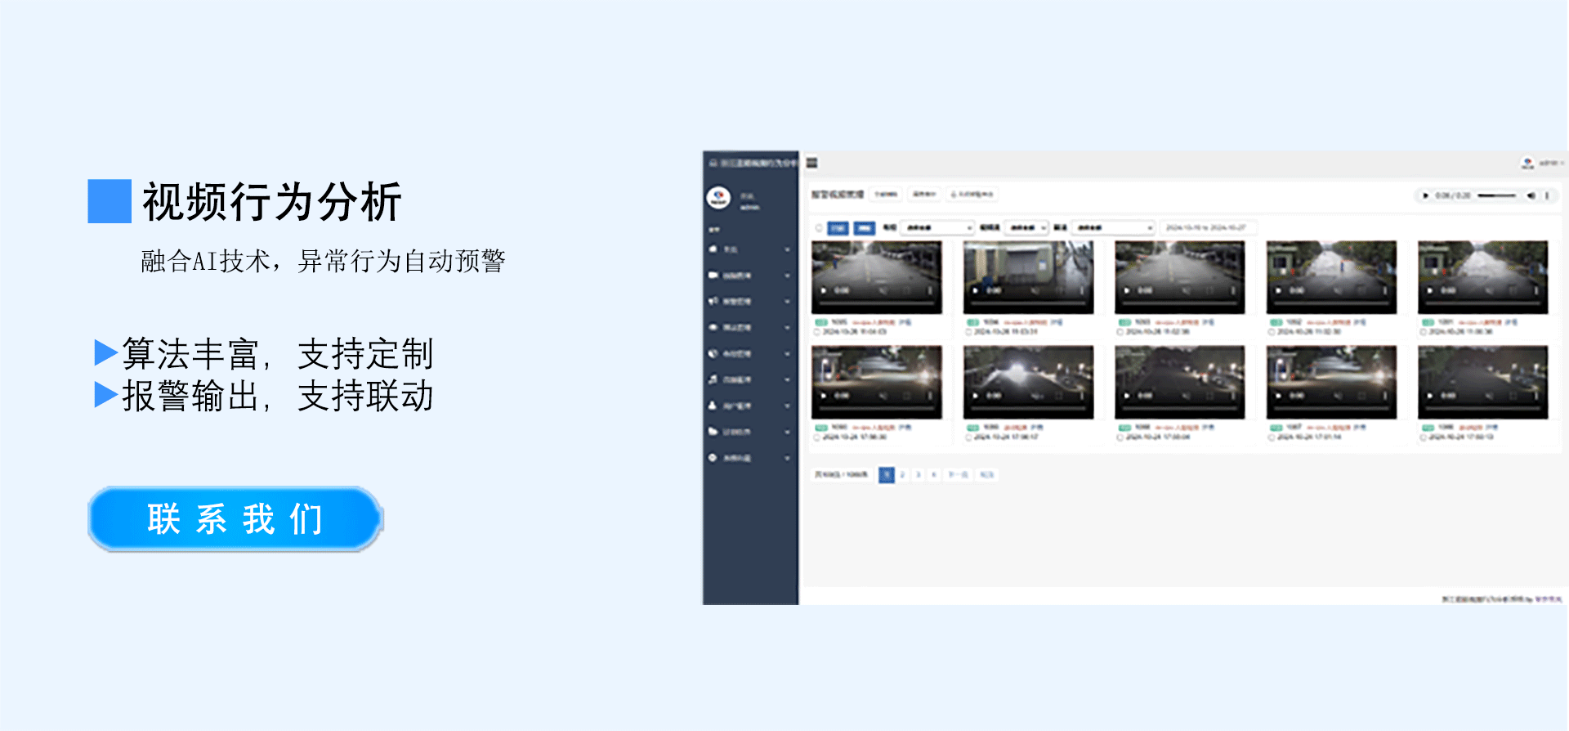This screenshot has width=1569, height=731.
Task: Click the round logo avatar in the sidebar
Action: pos(718,197)
